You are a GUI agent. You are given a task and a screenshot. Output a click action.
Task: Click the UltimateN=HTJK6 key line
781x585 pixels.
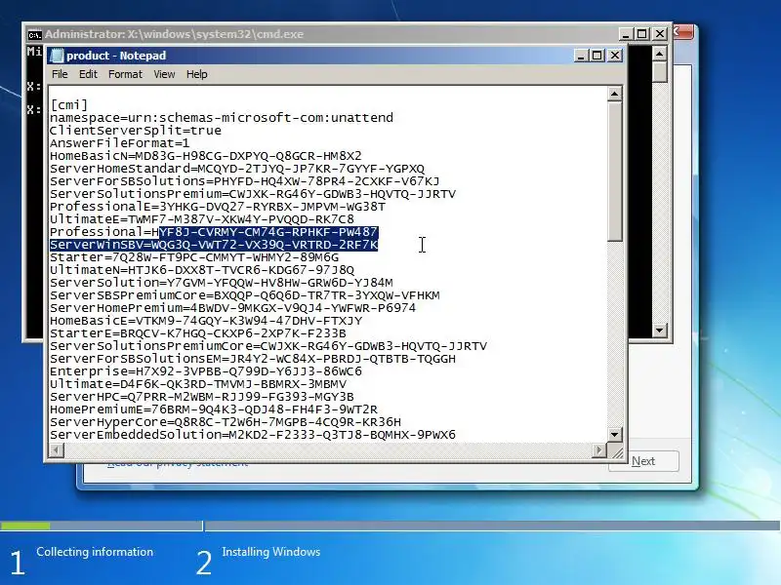tap(202, 270)
